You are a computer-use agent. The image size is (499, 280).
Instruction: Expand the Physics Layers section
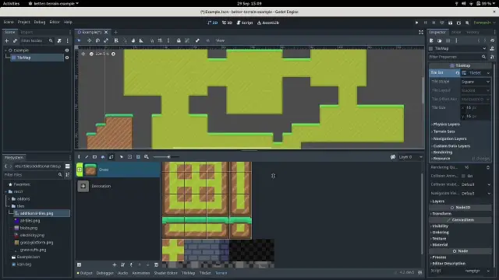(x=445, y=124)
